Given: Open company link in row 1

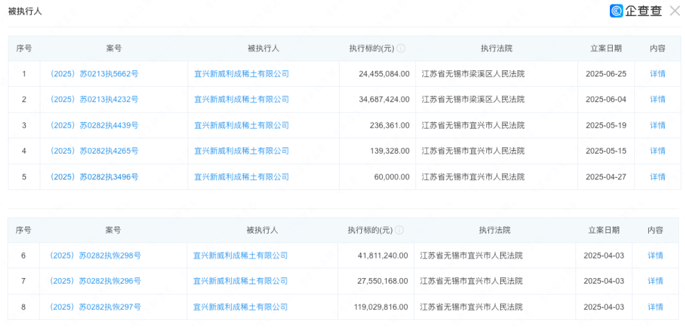Looking at the screenshot, I should [242, 74].
